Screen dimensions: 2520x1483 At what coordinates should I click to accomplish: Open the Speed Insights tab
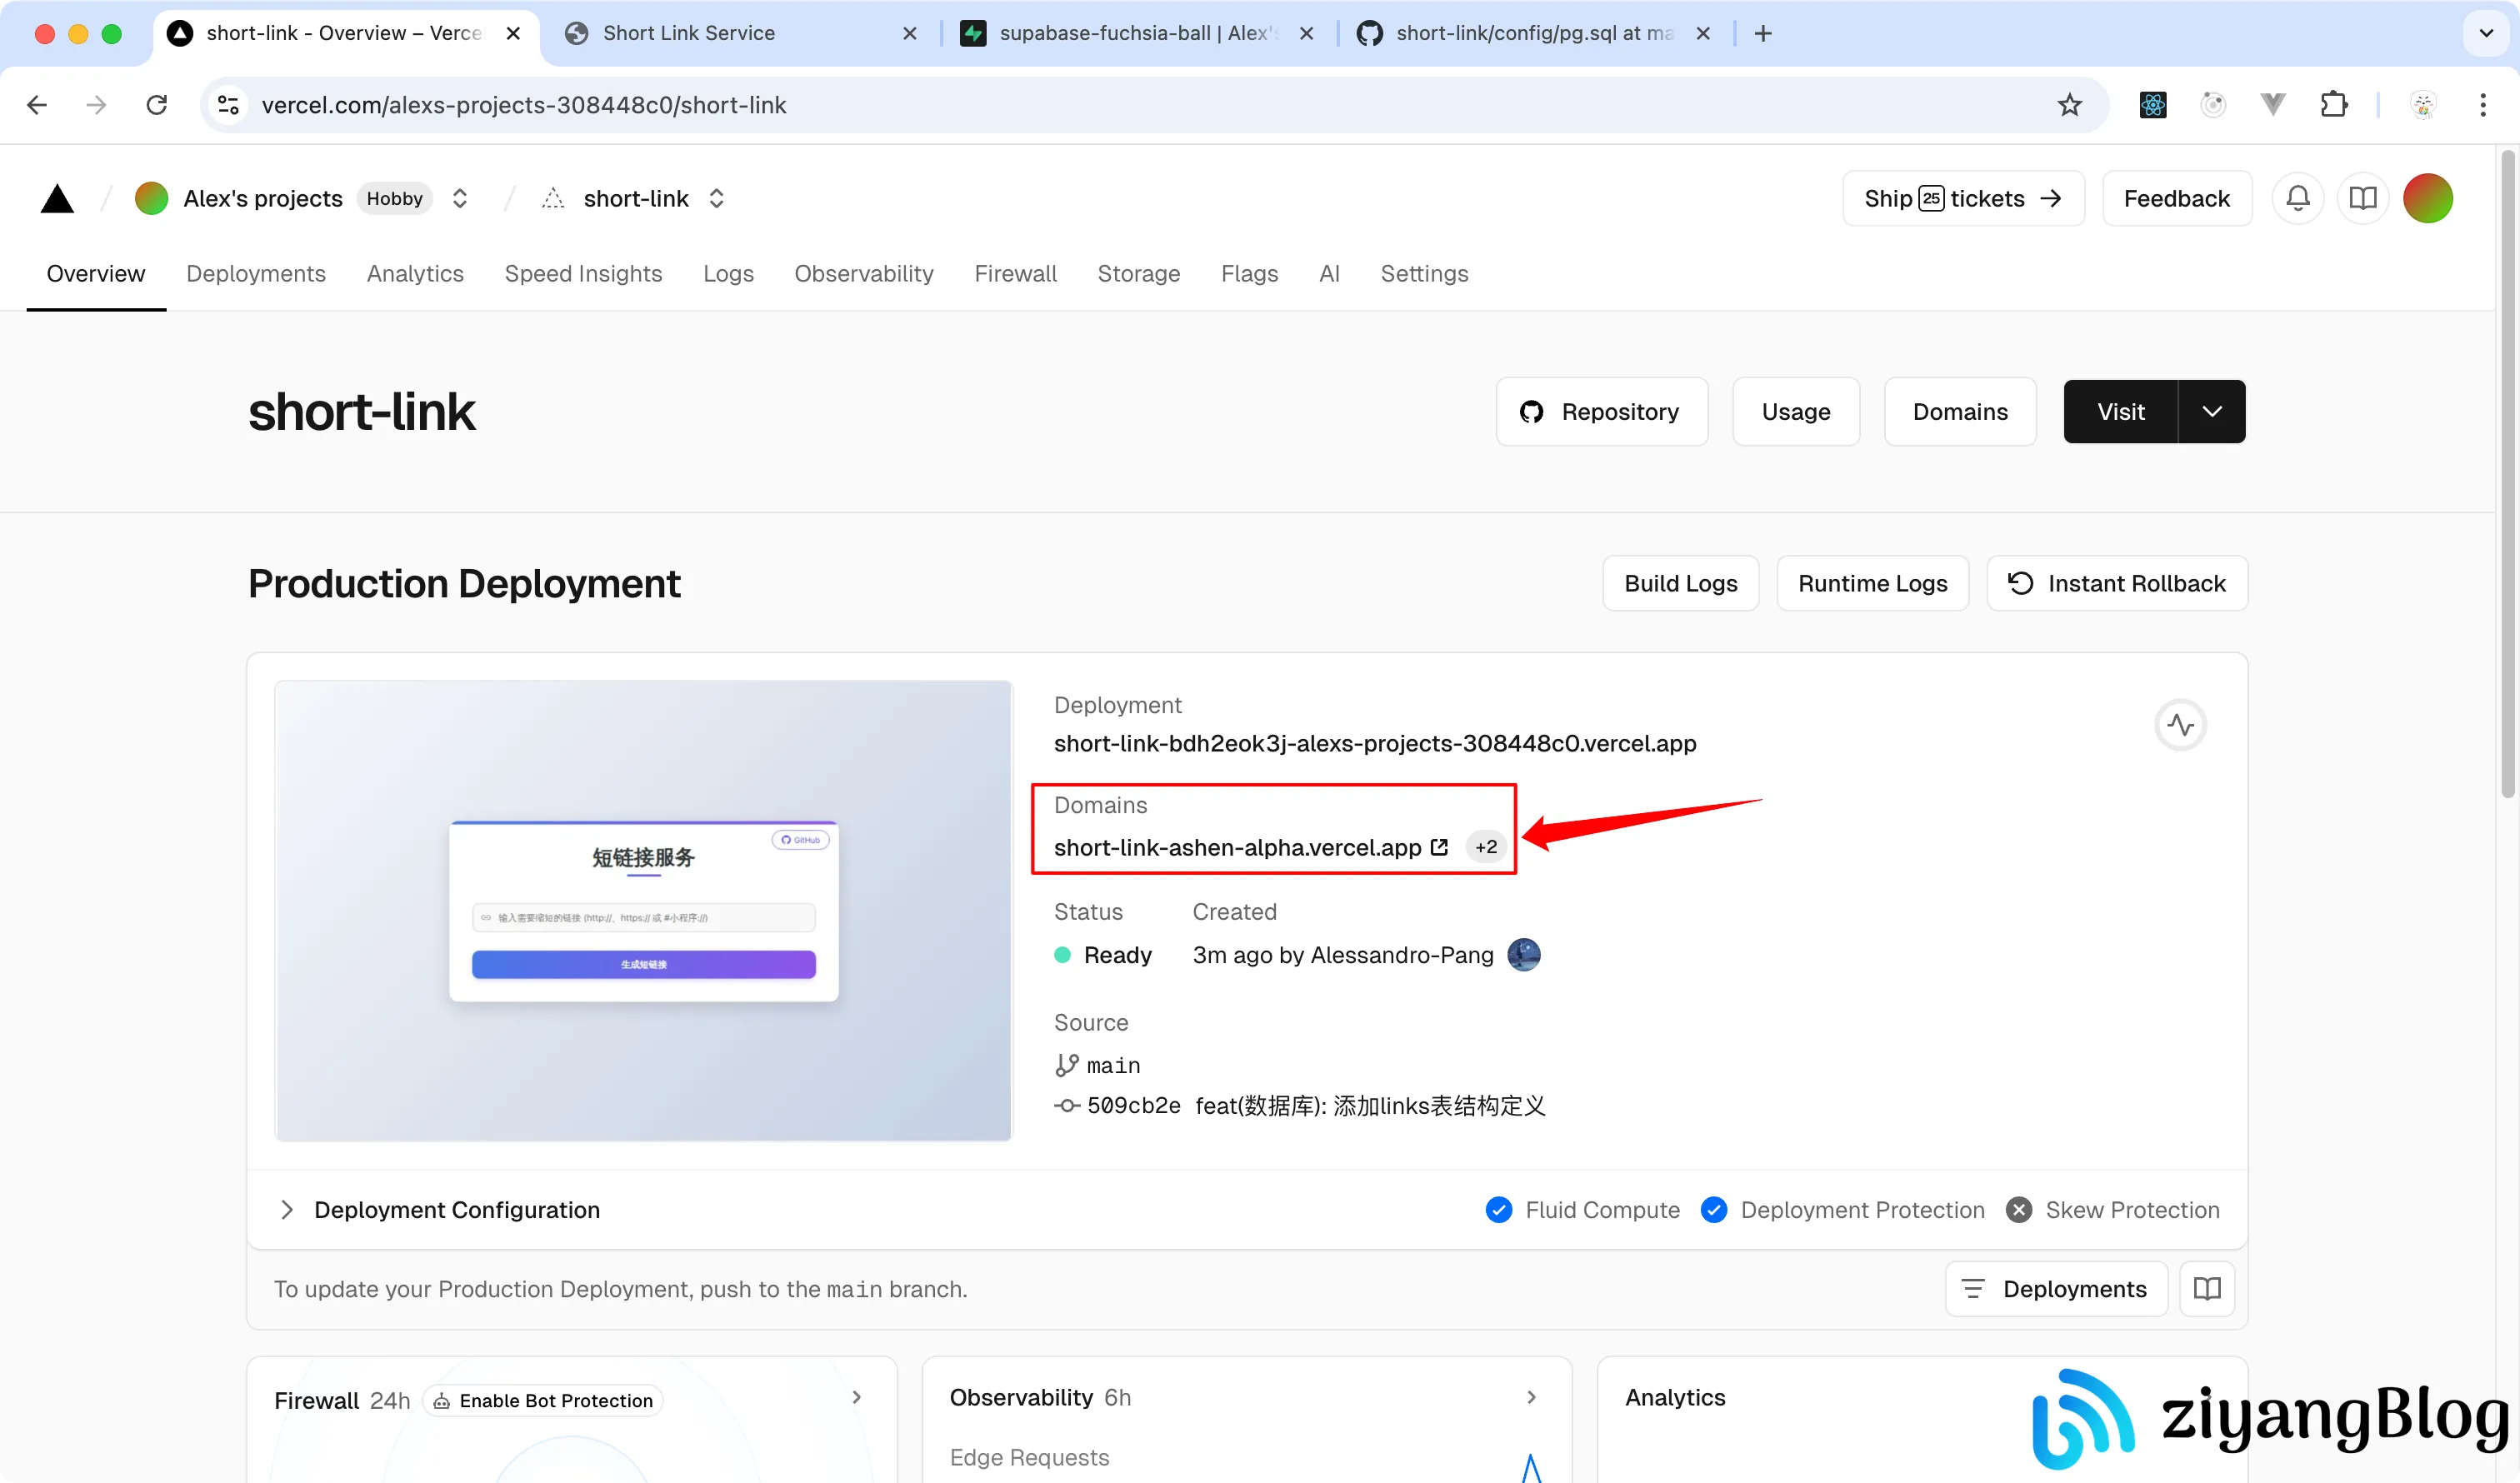click(583, 274)
